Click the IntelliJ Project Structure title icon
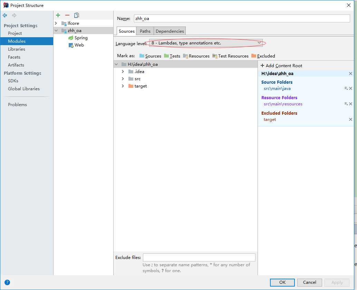 (6, 5)
